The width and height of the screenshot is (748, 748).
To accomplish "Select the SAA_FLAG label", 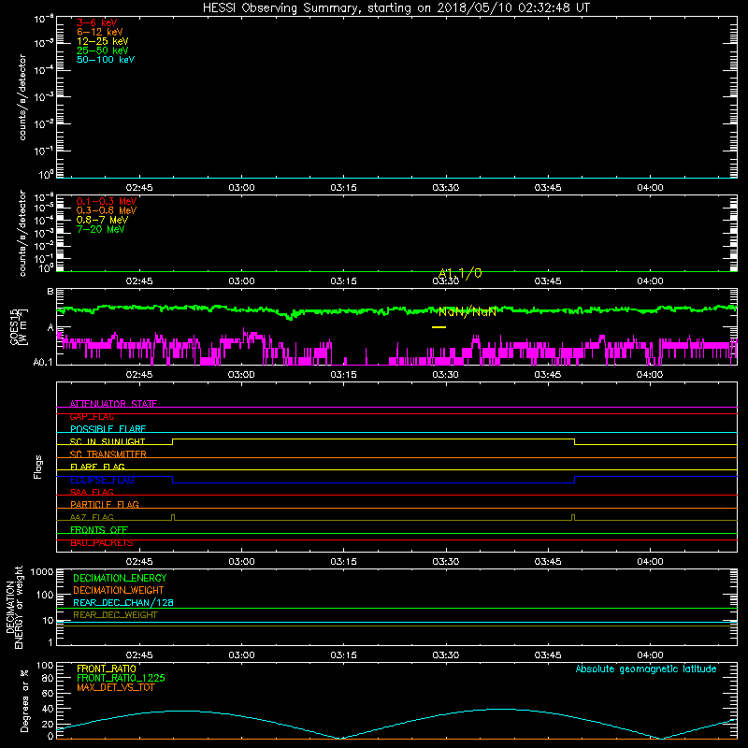I will [x=92, y=492].
